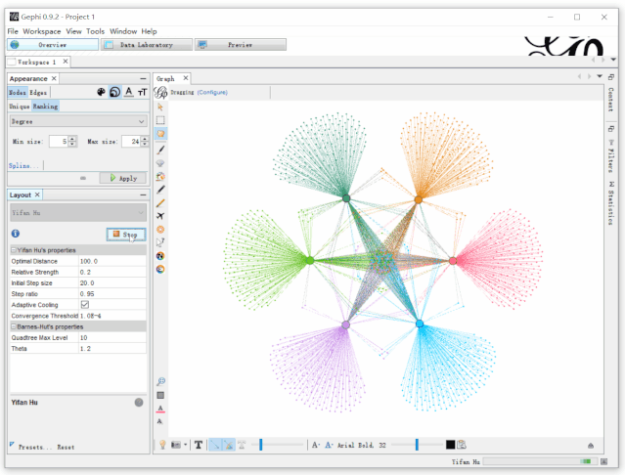Switch to Nodes in Appearance panel
625x475 pixels.
[18, 93]
